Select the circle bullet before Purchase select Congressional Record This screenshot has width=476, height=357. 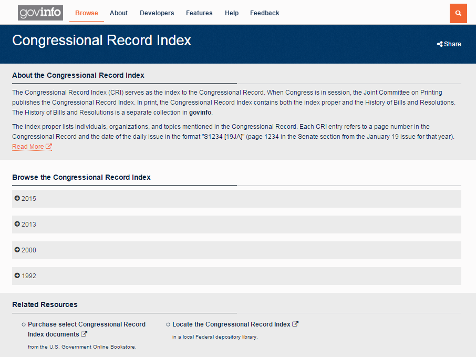tap(23, 324)
